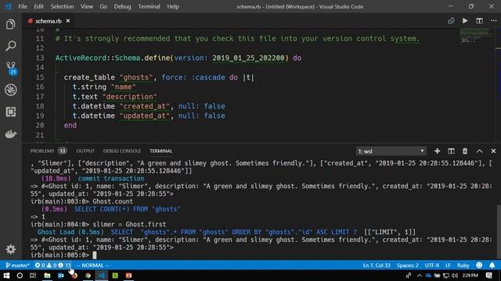Screen dimensions: 501x281
Task: Open the Search view in activity bar
Action: (10, 46)
